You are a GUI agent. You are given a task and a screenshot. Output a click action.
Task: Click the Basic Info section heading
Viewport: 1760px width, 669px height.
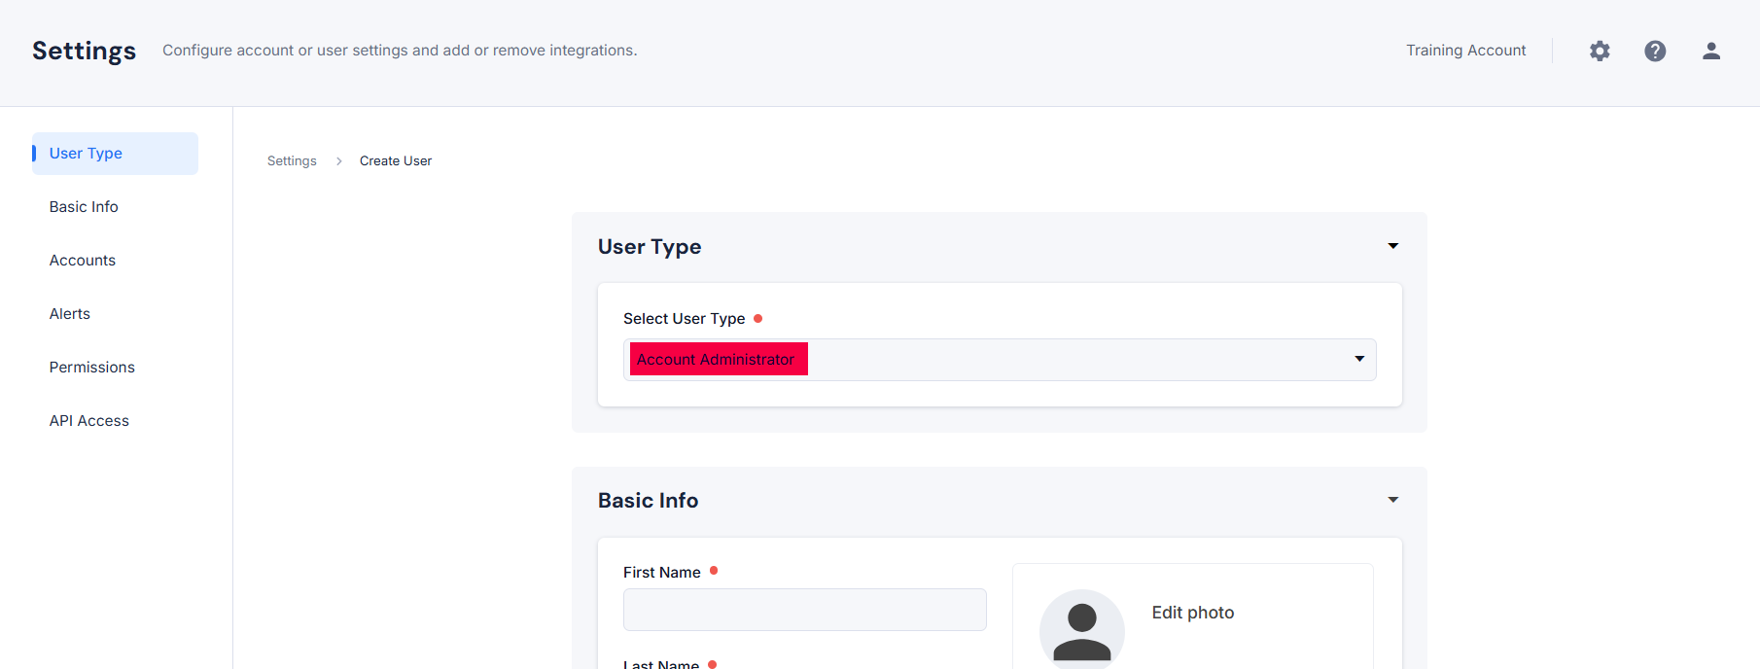649,501
